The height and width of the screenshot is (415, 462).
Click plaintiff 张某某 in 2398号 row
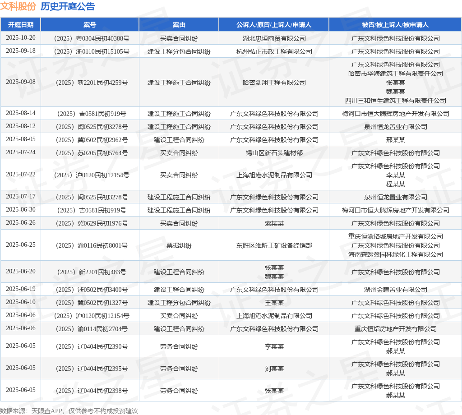click(x=274, y=391)
